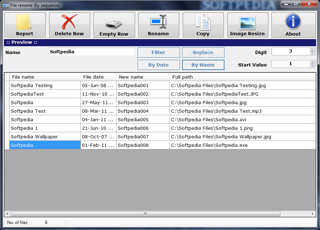Click the 01-Feb-11 date cell
This screenshot has width=320, height=230.
tap(98, 145)
